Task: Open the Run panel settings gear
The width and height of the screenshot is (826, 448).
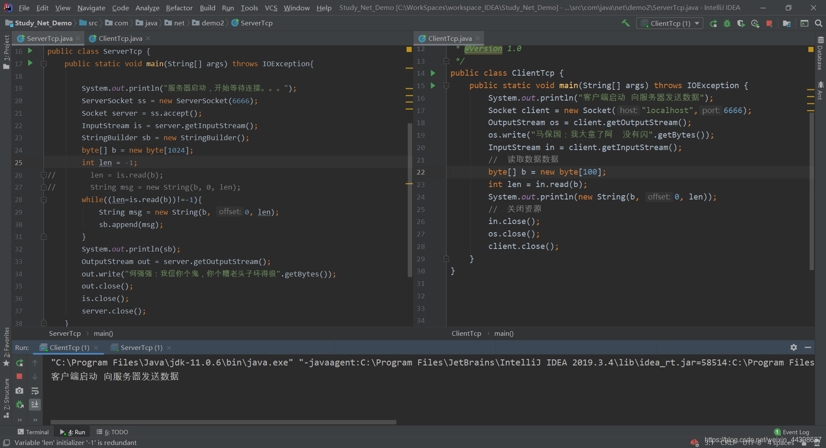Action: point(794,347)
